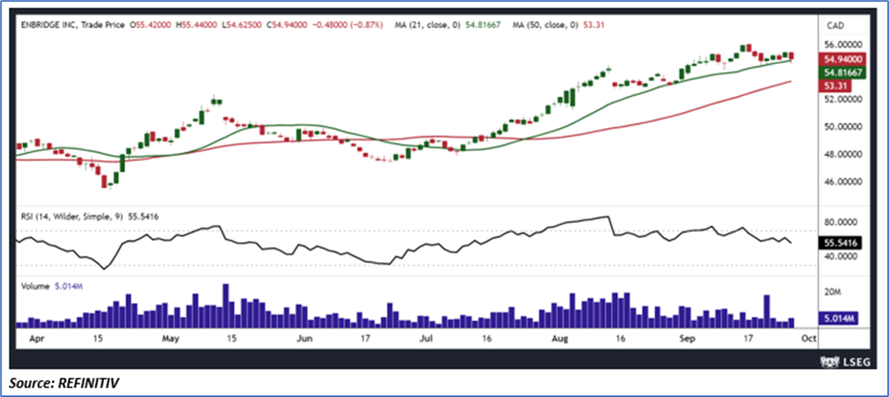Click the Aug date axis label
The height and width of the screenshot is (397, 889).
click(559, 339)
